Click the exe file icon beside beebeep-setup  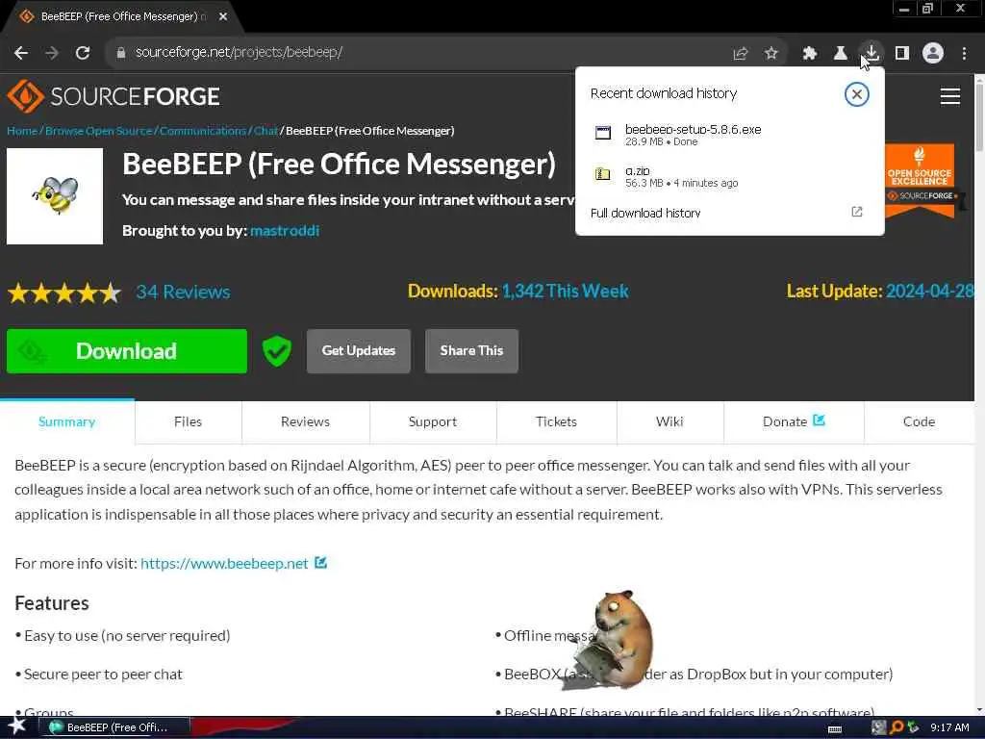pyautogui.click(x=603, y=133)
